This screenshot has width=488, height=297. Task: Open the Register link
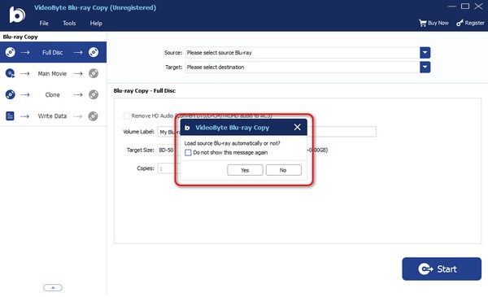pyautogui.click(x=470, y=23)
